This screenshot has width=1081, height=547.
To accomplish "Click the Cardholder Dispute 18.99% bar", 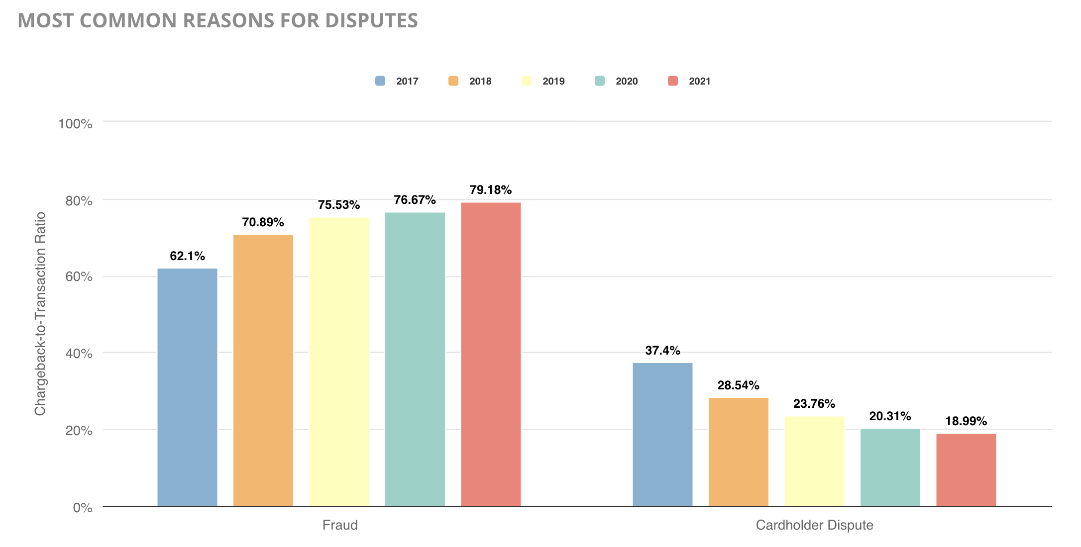I will pos(966,470).
